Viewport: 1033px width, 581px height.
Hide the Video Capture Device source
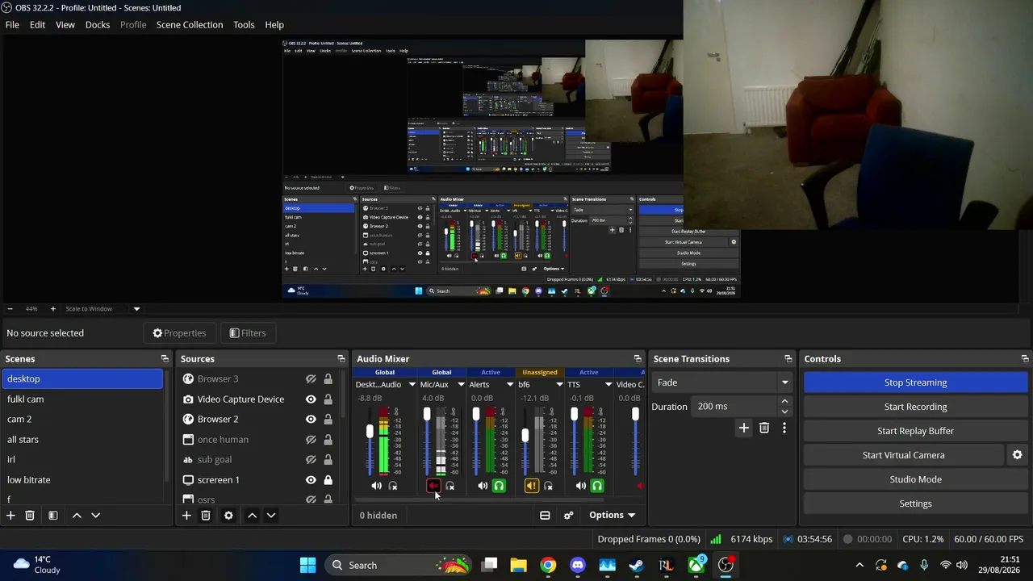coord(311,399)
